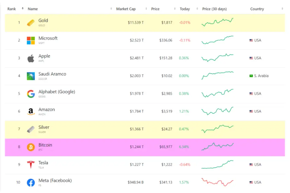
Task: Click the USA flag in Apple row
Action: click(x=251, y=58)
